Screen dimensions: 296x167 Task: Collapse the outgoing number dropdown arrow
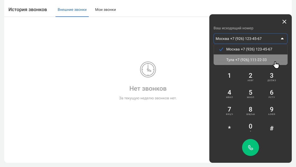pyautogui.click(x=282, y=39)
